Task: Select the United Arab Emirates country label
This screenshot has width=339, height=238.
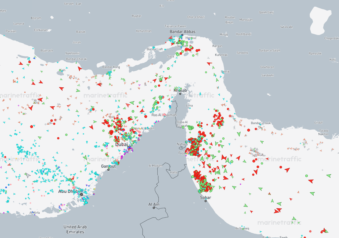Action: pos(75,229)
